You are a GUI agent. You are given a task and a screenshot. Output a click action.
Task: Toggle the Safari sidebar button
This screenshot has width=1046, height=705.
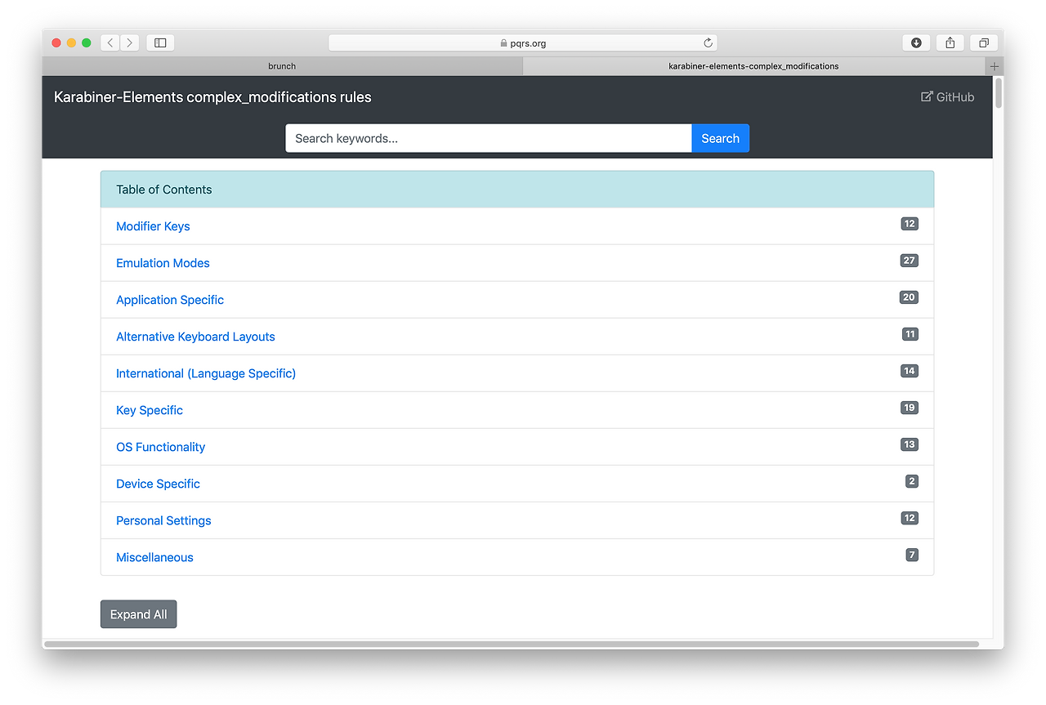tap(160, 42)
